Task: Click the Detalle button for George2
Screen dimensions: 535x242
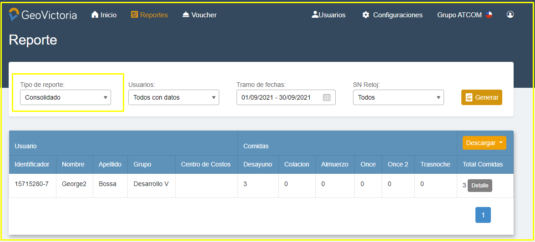Action: coord(479,186)
